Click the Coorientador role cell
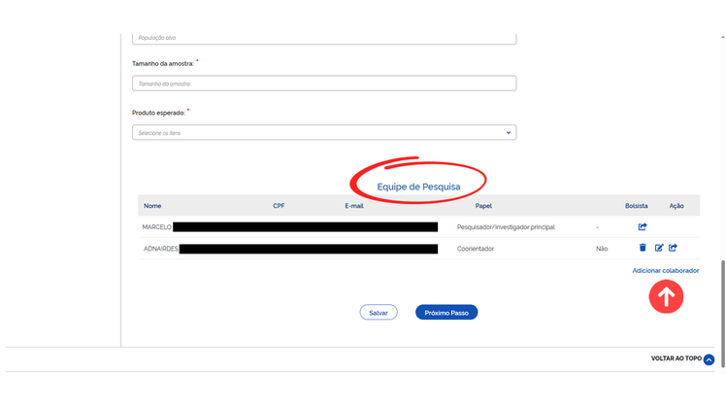The height and width of the screenshot is (408, 726). point(475,249)
